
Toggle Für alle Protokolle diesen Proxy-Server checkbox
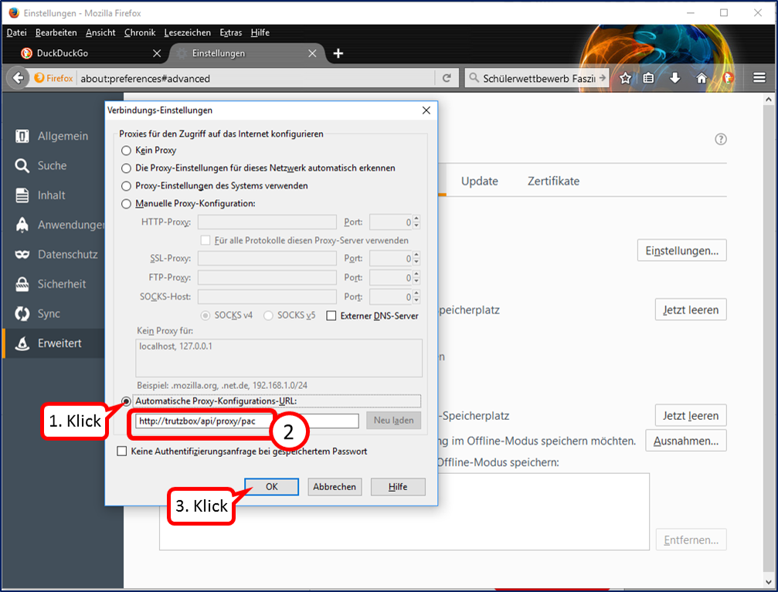pyautogui.click(x=205, y=241)
